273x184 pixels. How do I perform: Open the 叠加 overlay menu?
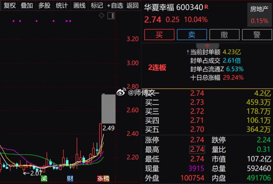pos(27,5)
